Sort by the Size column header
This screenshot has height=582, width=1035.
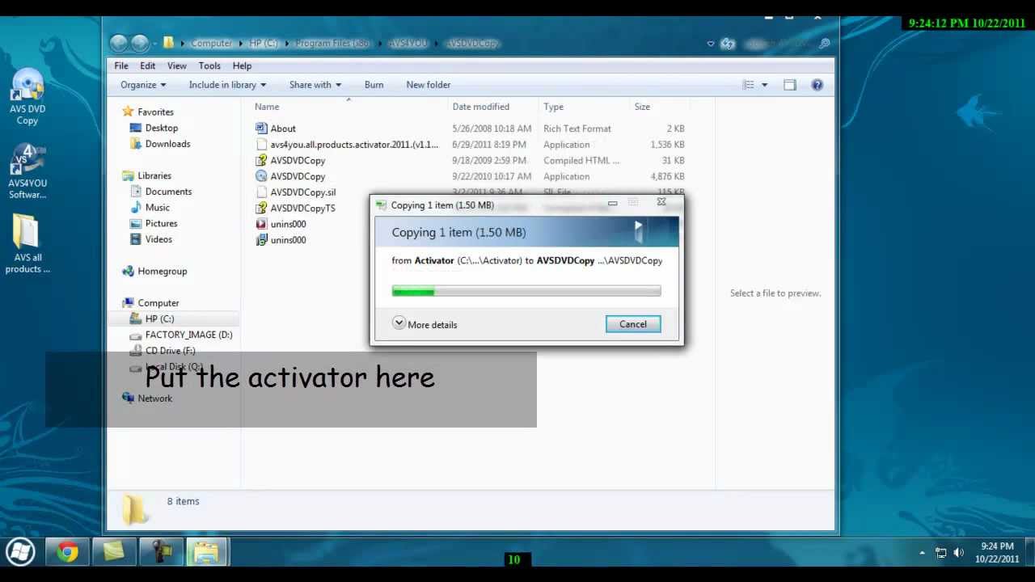coord(642,107)
